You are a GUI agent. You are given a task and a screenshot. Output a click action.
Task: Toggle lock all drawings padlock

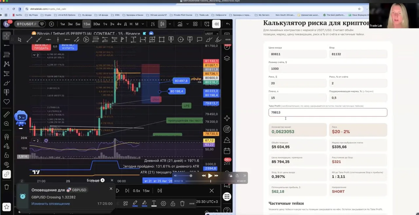[7, 155]
